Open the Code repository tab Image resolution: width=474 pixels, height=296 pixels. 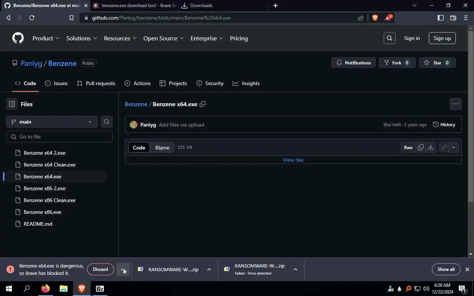click(x=26, y=83)
